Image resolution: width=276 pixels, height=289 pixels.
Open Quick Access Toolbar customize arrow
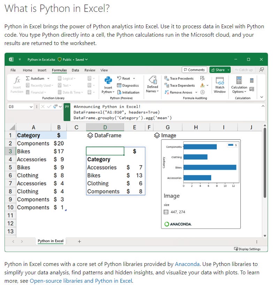tap(20, 59)
